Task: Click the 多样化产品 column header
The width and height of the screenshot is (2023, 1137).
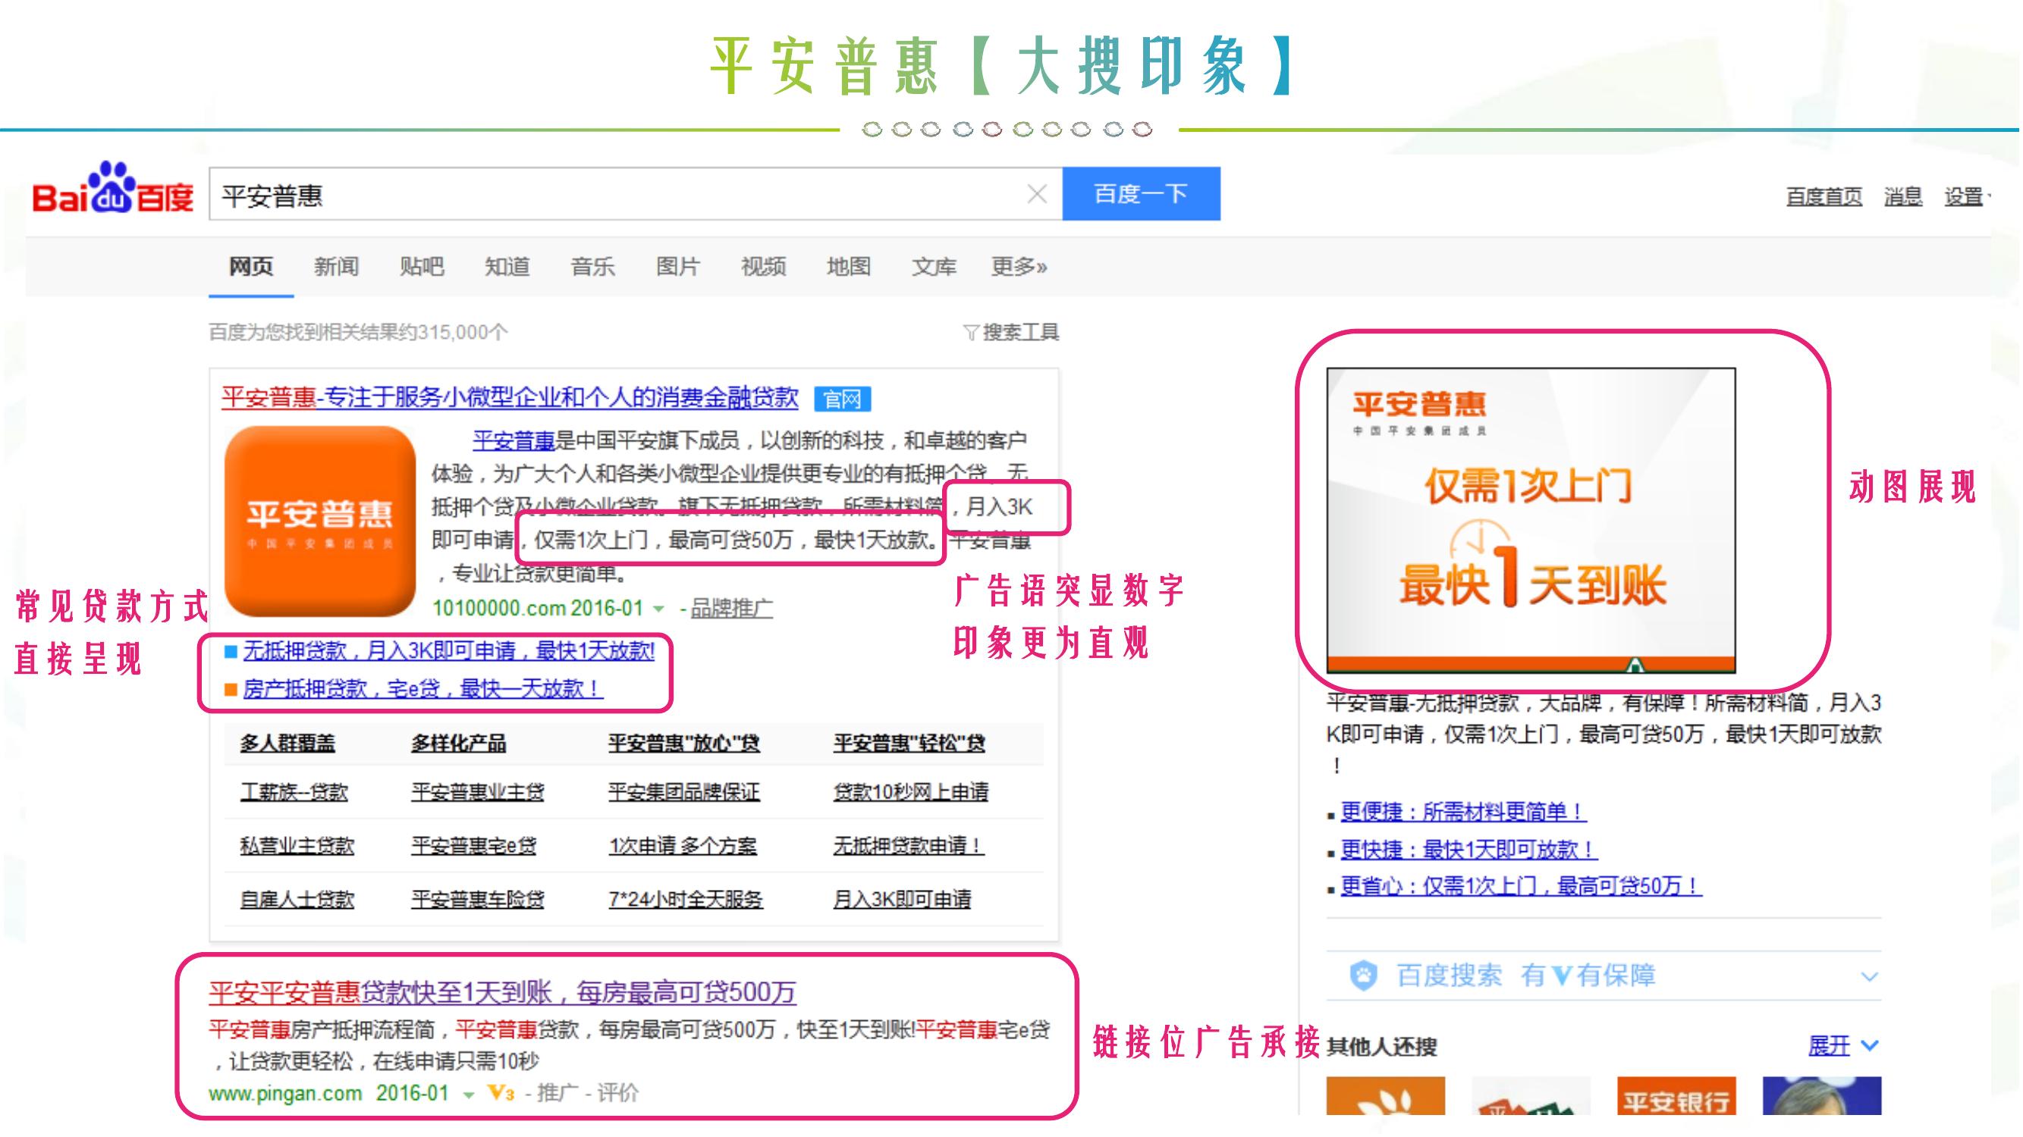Action: tap(459, 743)
